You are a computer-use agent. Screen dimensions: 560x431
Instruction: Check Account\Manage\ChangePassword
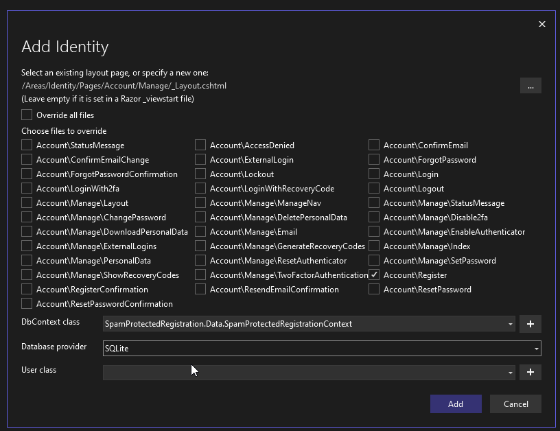click(x=27, y=217)
